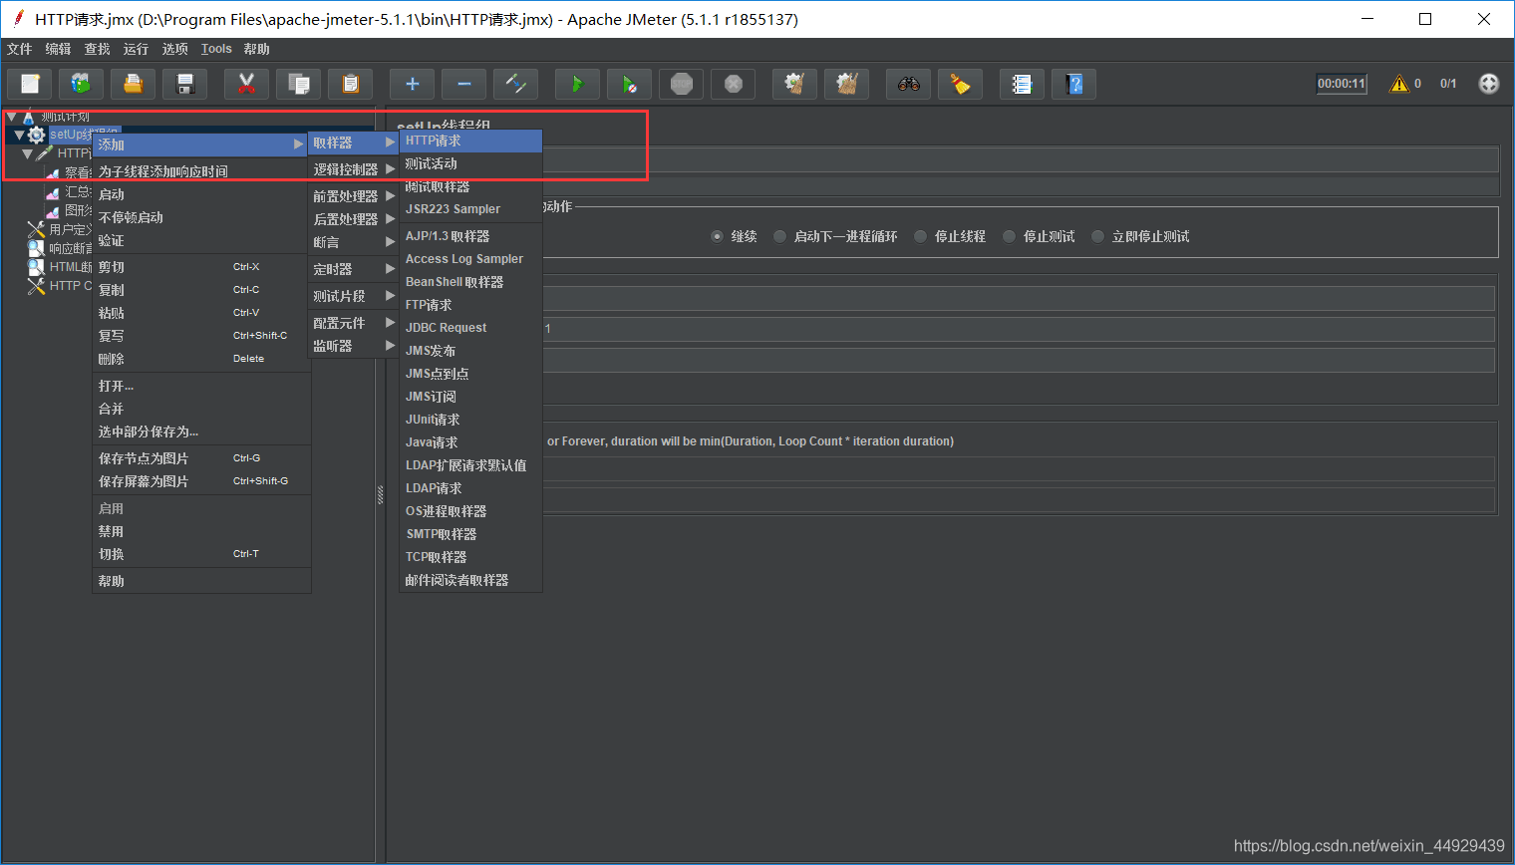Click the Help question mark icon

pyautogui.click(x=1073, y=84)
